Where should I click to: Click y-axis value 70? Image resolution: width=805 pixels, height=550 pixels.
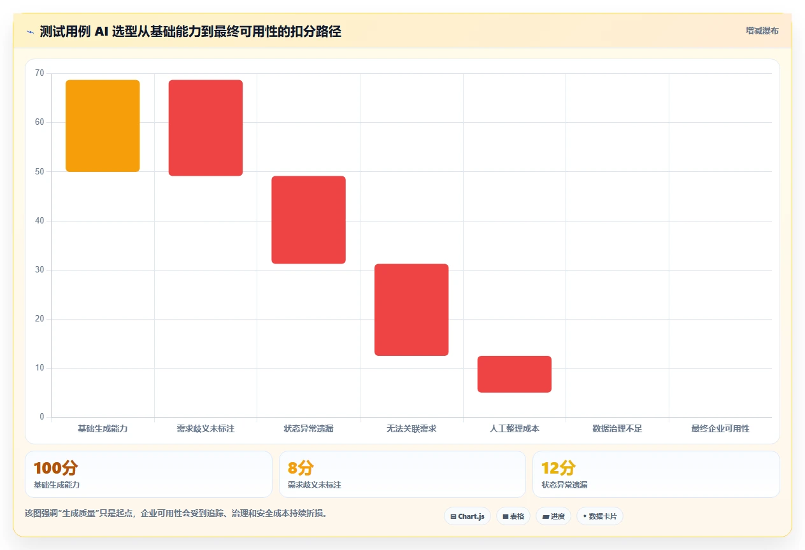click(x=39, y=73)
